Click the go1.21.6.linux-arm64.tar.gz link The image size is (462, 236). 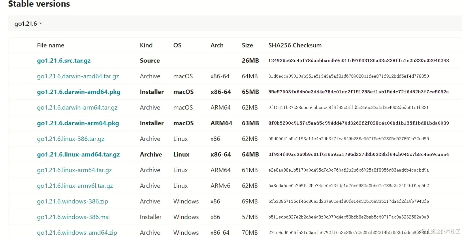coord(74,170)
